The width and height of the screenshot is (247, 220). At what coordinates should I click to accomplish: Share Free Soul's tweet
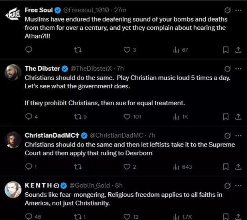tap(238, 50)
